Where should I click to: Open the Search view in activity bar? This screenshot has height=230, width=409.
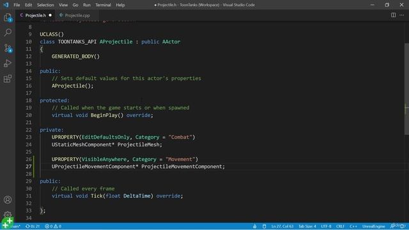[8, 33]
